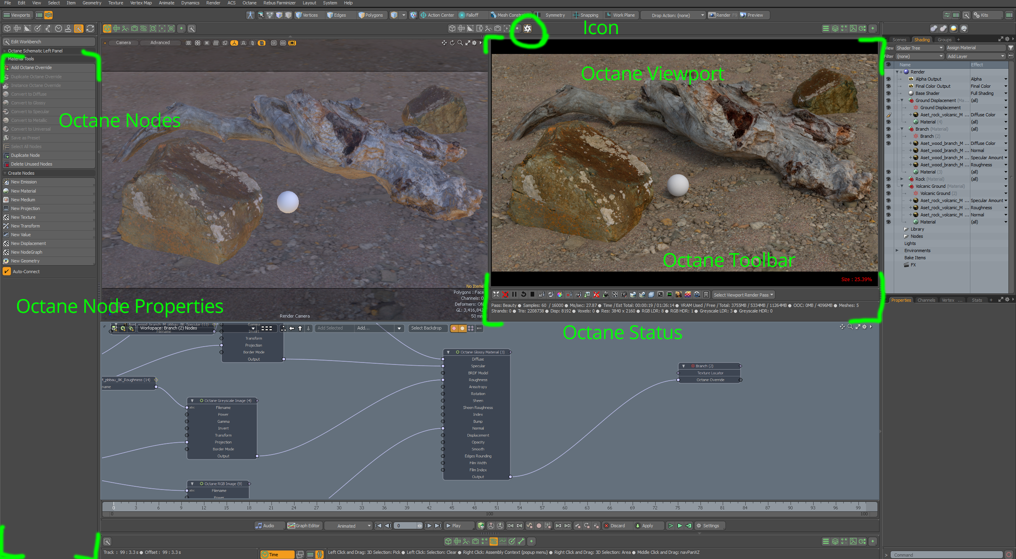Stop the Octane render with square icon
Viewport: 1016px width, 559px height.
(x=532, y=294)
